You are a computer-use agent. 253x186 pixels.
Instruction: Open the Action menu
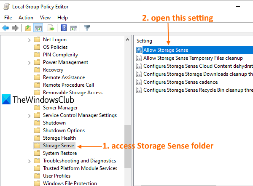26,18
